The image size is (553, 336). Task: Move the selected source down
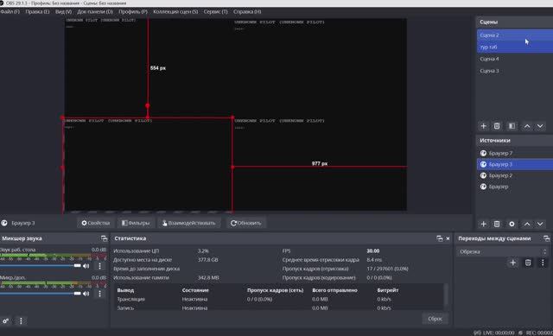540,224
